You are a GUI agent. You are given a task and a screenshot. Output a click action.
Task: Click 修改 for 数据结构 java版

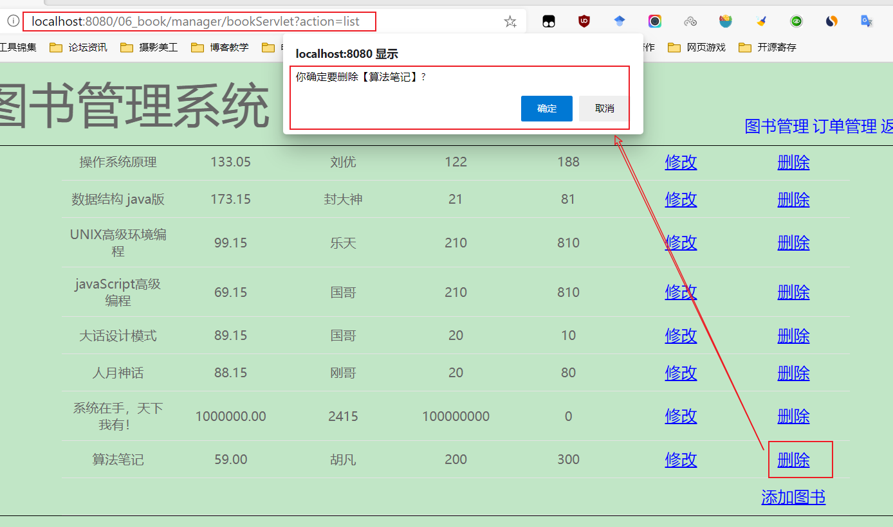[x=681, y=199]
